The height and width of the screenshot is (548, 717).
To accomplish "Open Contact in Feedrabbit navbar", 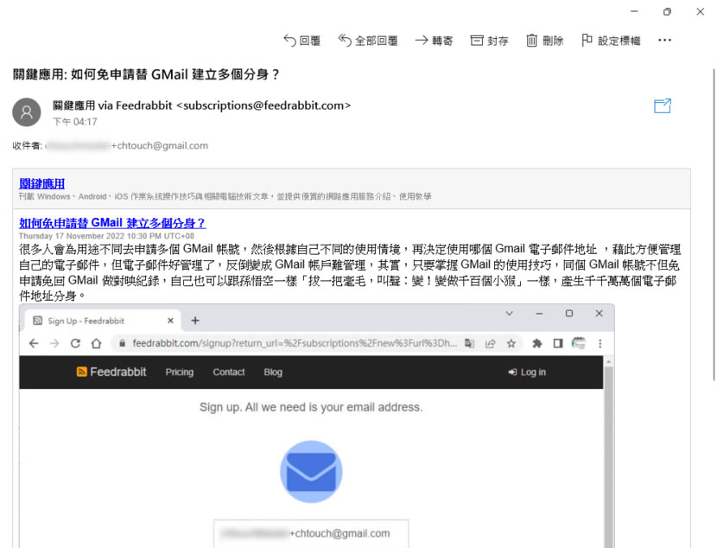I will click(x=229, y=373).
